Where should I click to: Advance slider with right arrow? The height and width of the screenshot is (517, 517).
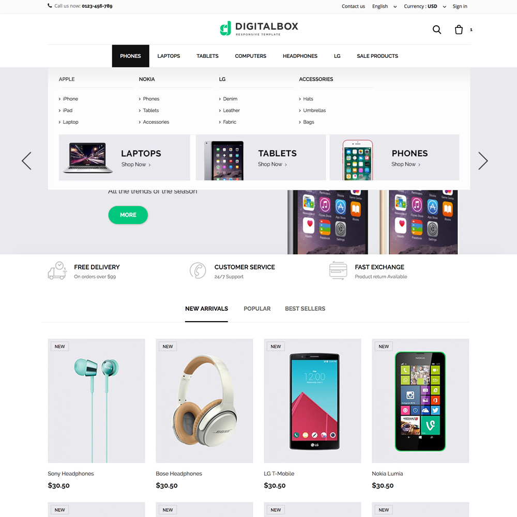point(483,161)
